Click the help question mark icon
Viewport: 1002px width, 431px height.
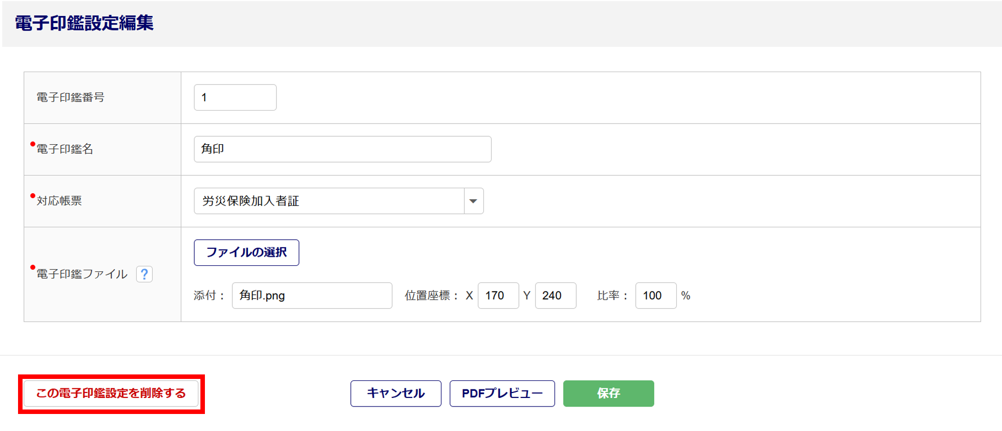click(144, 274)
